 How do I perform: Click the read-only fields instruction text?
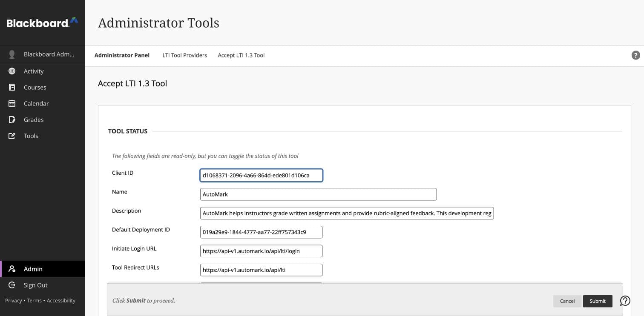205,156
